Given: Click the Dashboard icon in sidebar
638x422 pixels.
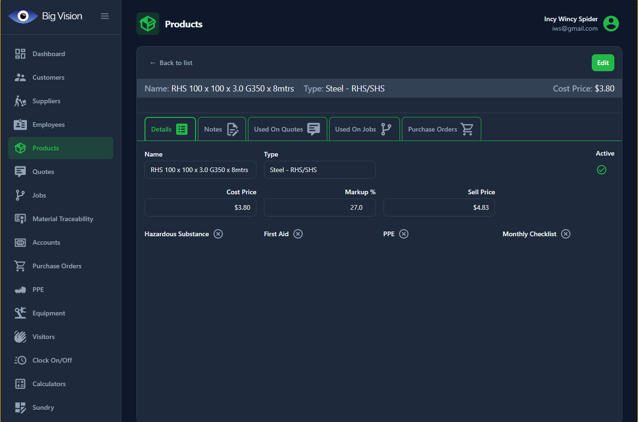Looking at the screenshot, I should pos(20,54).
